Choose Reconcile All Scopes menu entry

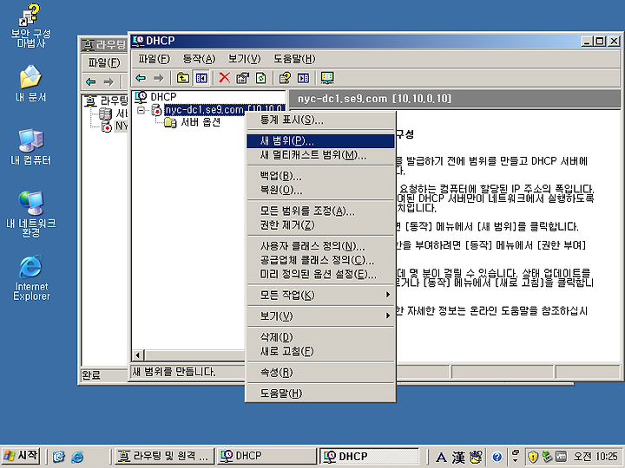[320, 211]
